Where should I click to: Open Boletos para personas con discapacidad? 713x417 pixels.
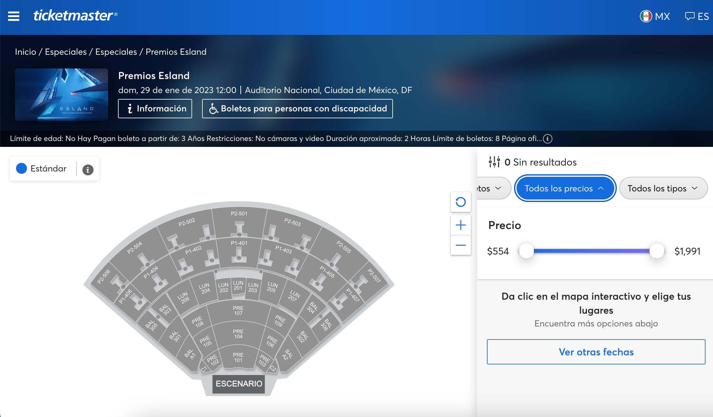pos(297,109)
